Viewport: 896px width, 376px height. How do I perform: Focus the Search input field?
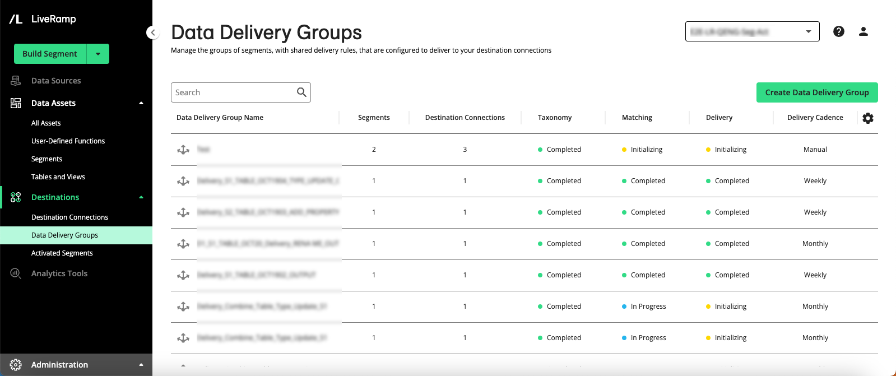tap(241, 92)
